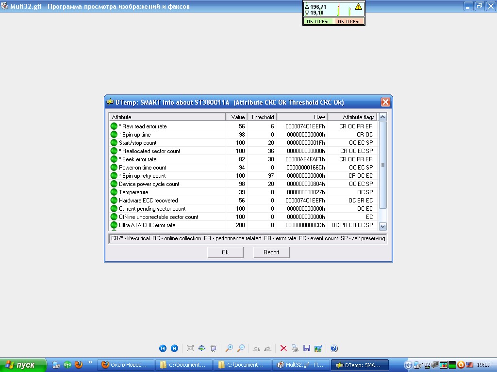Open the пуск Start menu
497x372 pixels.
click(x=23, y=365)
